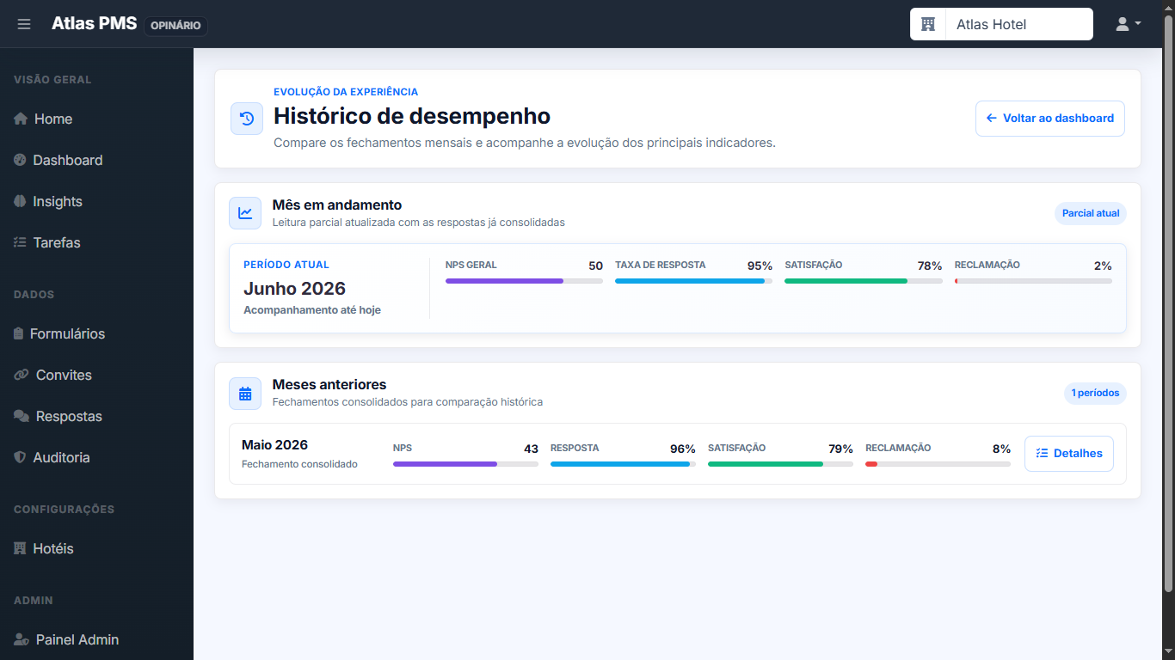Click the Maio Reclamação value 8%
The image size is (1175, 660).
(x=1001, y=449)
